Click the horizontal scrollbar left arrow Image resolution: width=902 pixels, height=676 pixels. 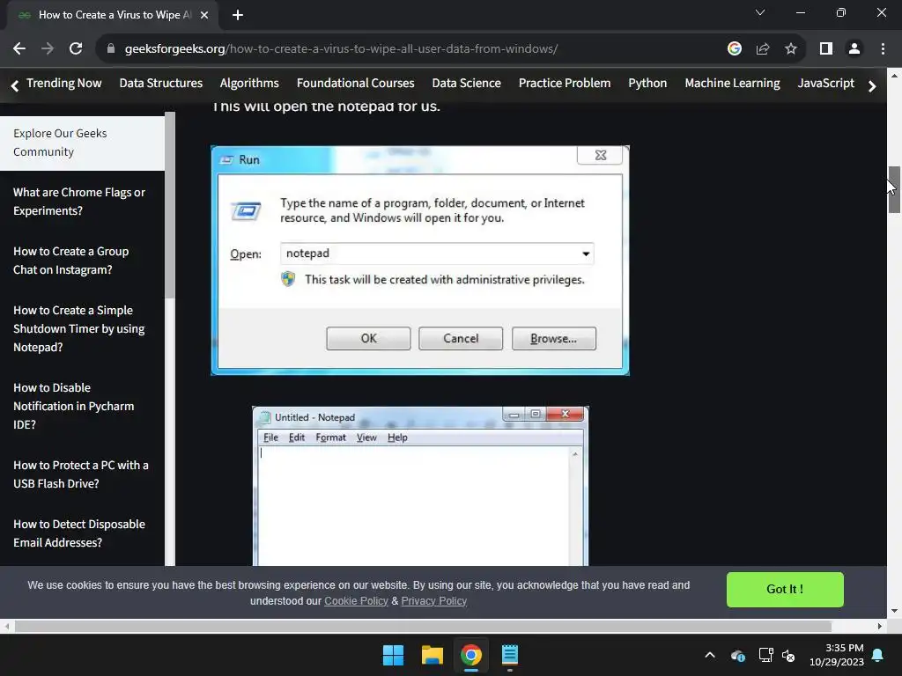(x=7, y=626)
